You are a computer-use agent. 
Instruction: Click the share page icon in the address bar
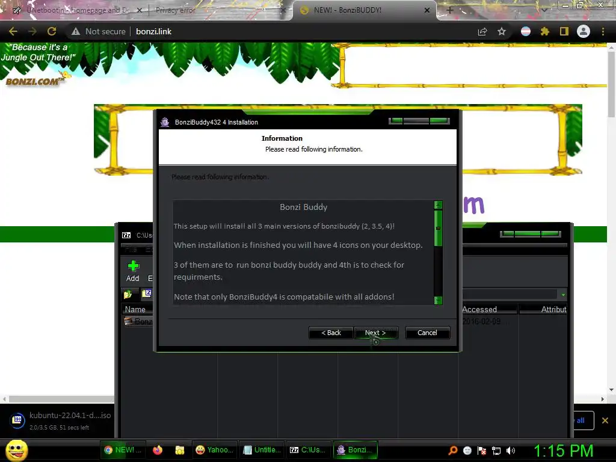[482, 31]
